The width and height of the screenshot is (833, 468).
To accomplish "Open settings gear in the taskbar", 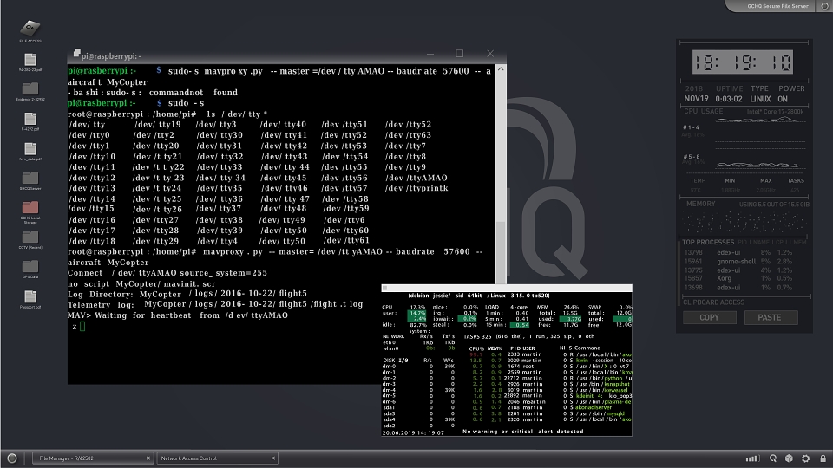I will tap(805, 458).
